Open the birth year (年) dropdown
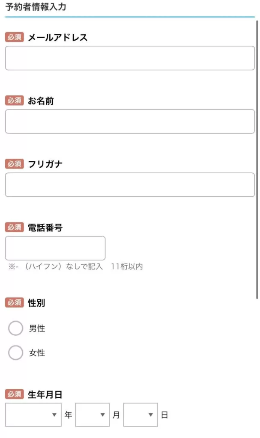 [x=33, y=415]
